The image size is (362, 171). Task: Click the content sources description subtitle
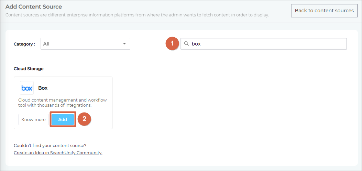pyautogui.click(x=137, y=15)
